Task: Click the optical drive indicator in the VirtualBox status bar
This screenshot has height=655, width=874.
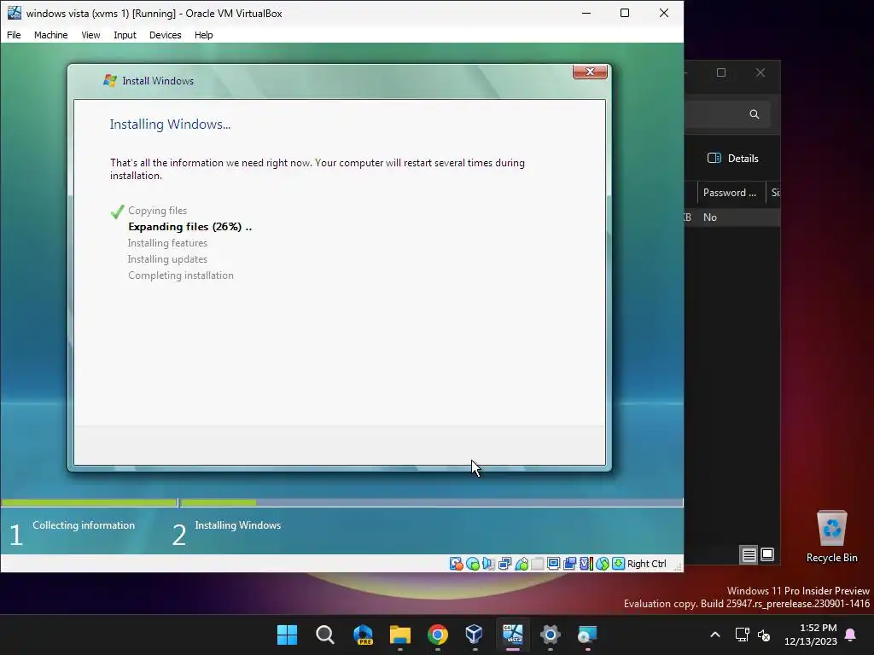Action: tap(473, 564)
